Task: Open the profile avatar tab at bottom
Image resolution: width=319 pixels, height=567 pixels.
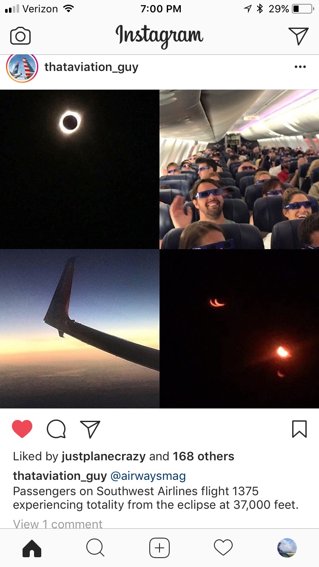Action: 287,548
